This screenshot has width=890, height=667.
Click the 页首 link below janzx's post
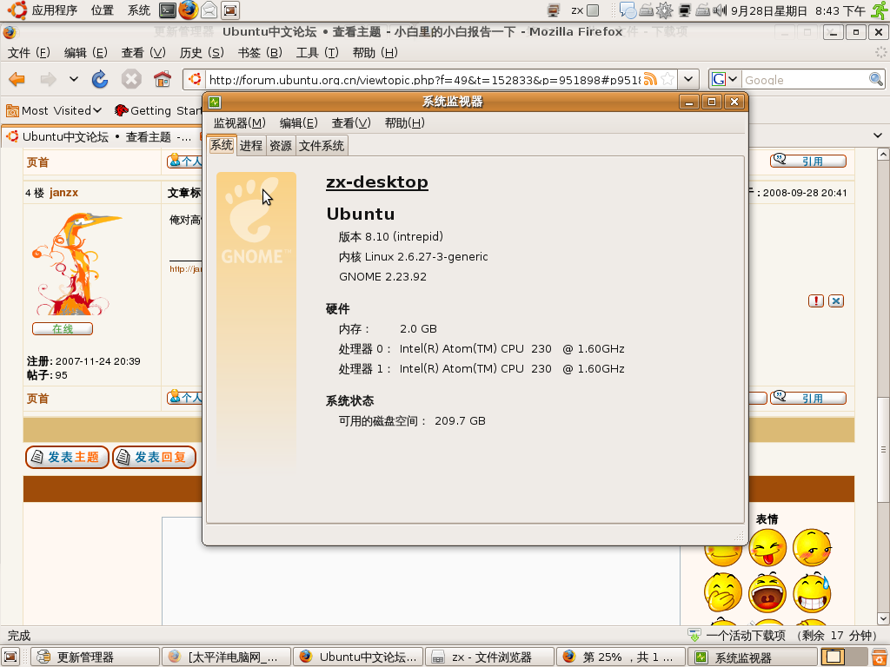pyautogui.click(x=37, y=399)
